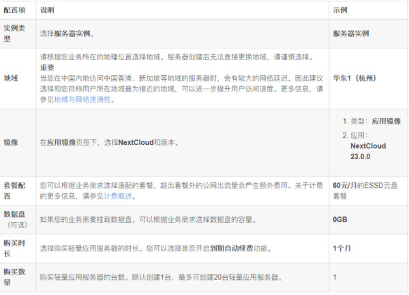The image size is (409, 295).
Task: Click the bold 重要 notice text
Action: 47,68
